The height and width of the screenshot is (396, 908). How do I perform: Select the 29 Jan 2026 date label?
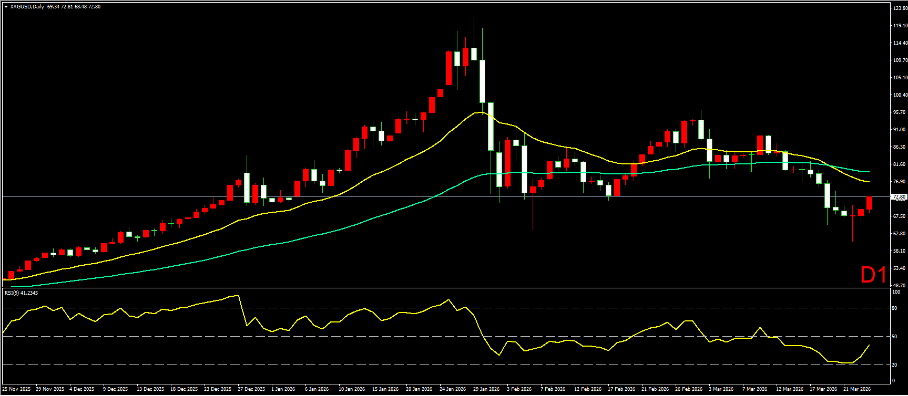click(486, 389)
